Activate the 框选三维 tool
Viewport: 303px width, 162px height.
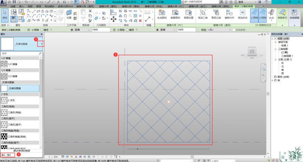coord(203,15)
